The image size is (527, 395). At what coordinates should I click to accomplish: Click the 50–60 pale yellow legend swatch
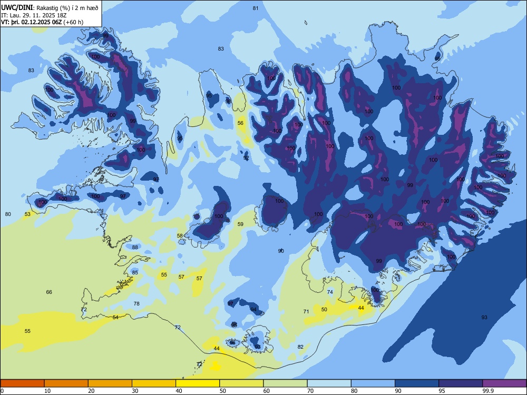[x=241, y=383]
